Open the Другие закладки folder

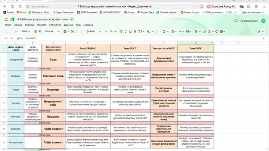click(253, 12)
